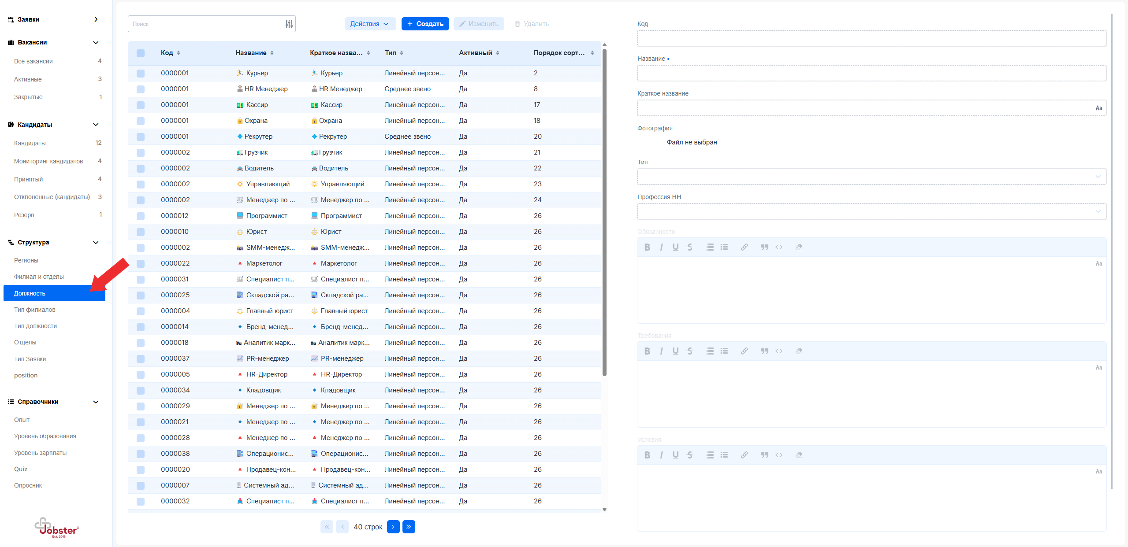Select the Маркетолог row checkbox

[x=141, y=263]
